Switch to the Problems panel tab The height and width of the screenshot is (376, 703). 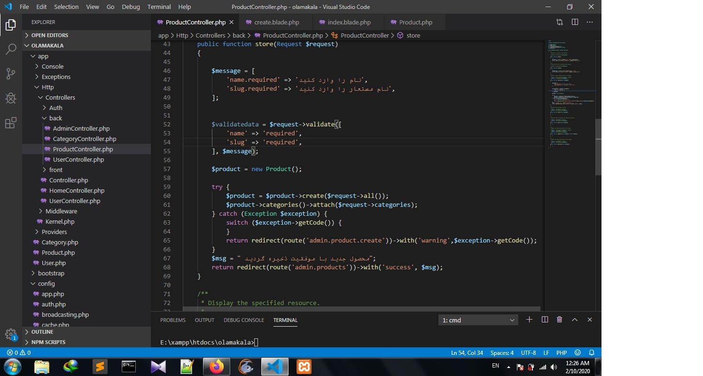173,320
